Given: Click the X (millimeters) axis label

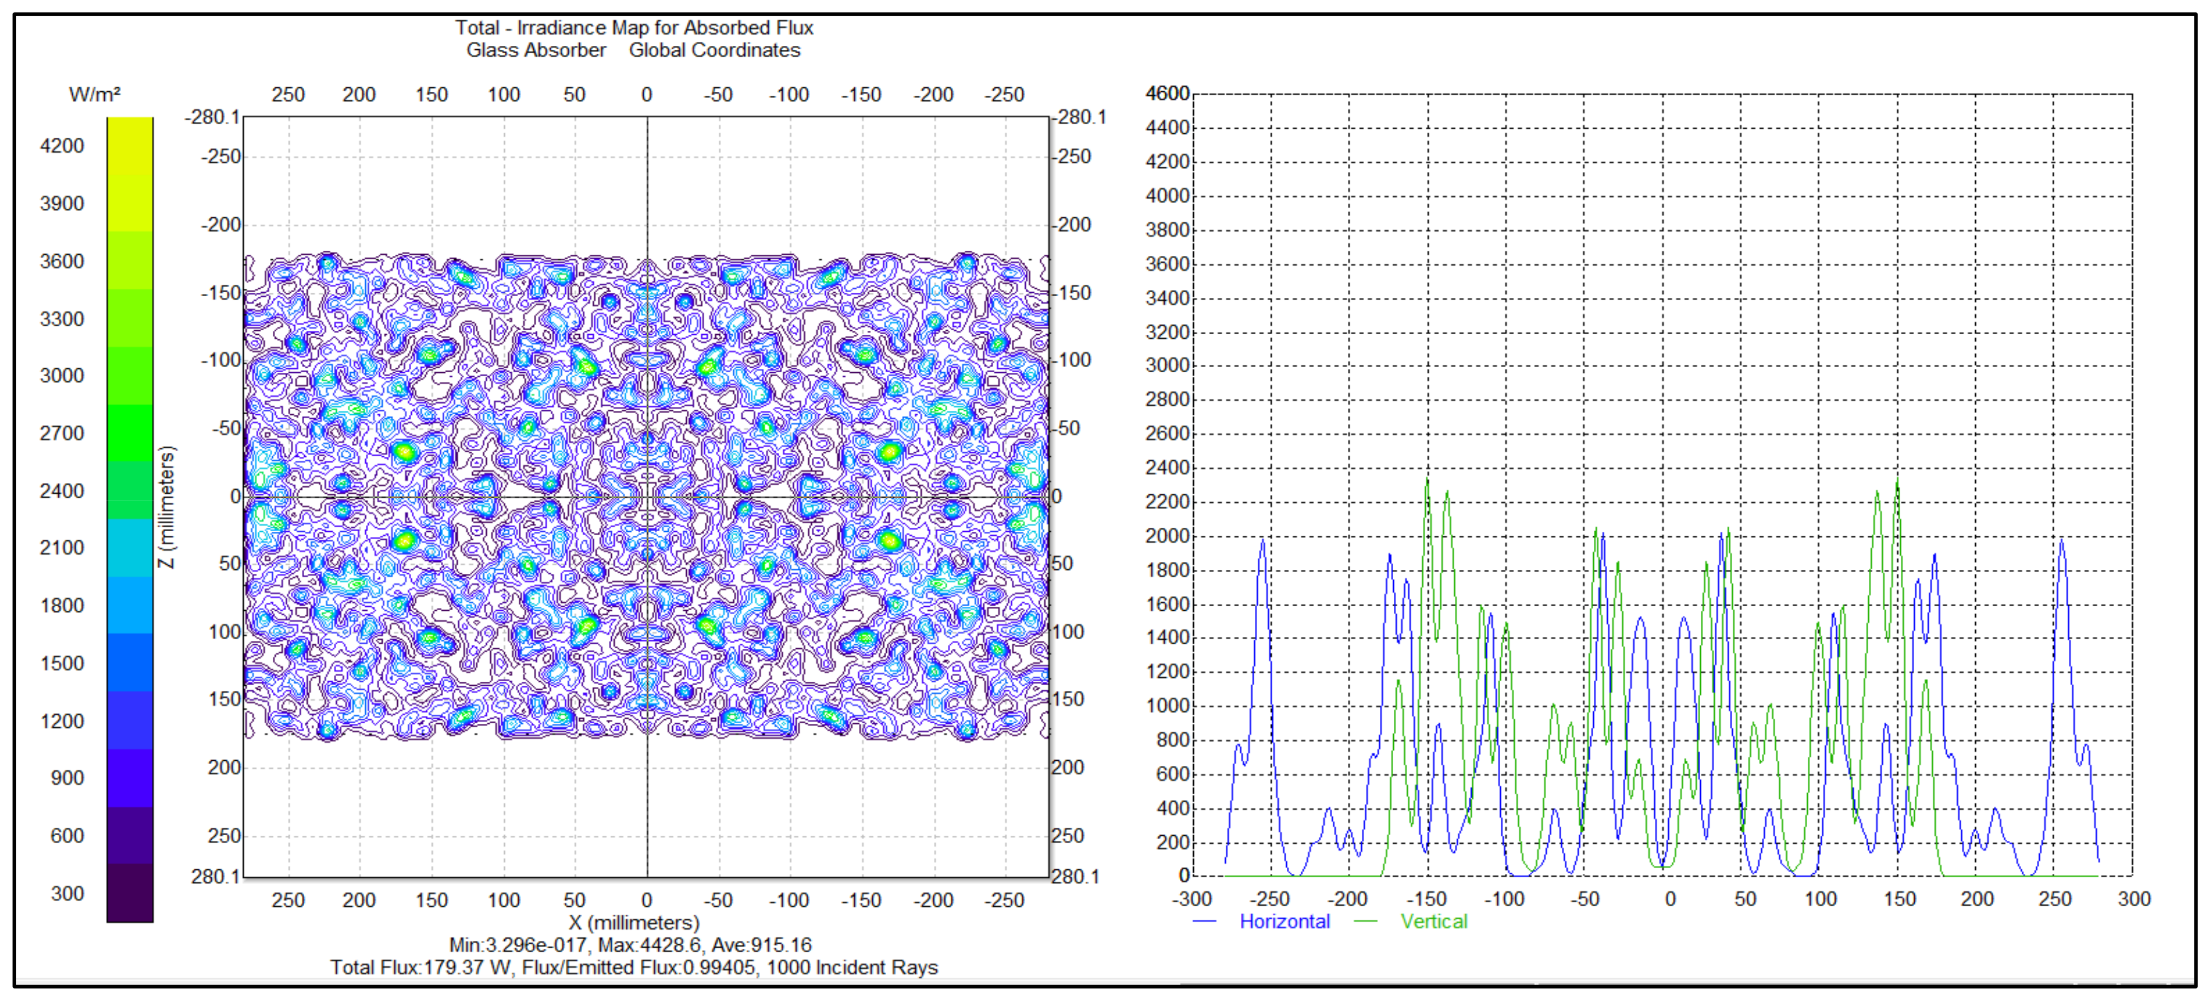Looking at the screenshot, I should click(x=633, y=923).
